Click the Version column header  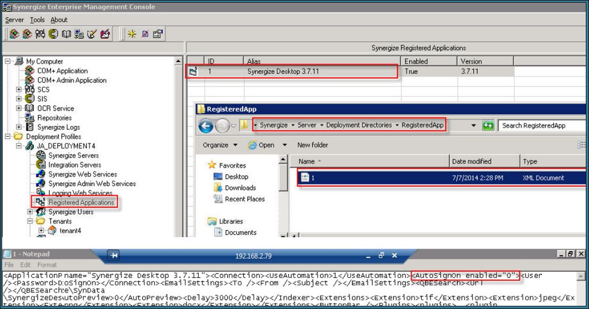(485, 61)
